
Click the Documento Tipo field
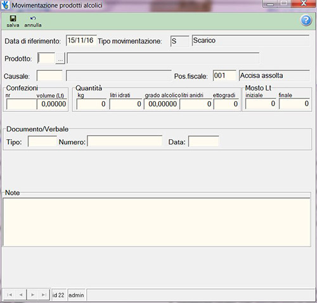(x=42, y=141)
